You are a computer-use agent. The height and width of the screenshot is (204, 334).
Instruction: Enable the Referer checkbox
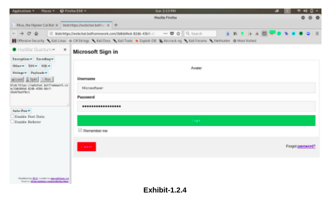click(x=12, y=121)
